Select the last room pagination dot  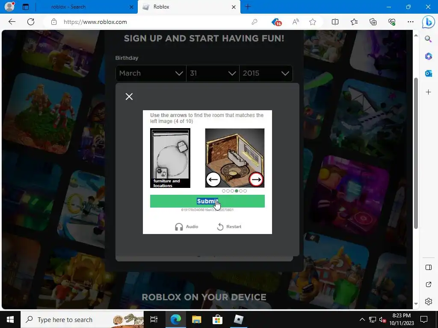[x=245, y=191]
